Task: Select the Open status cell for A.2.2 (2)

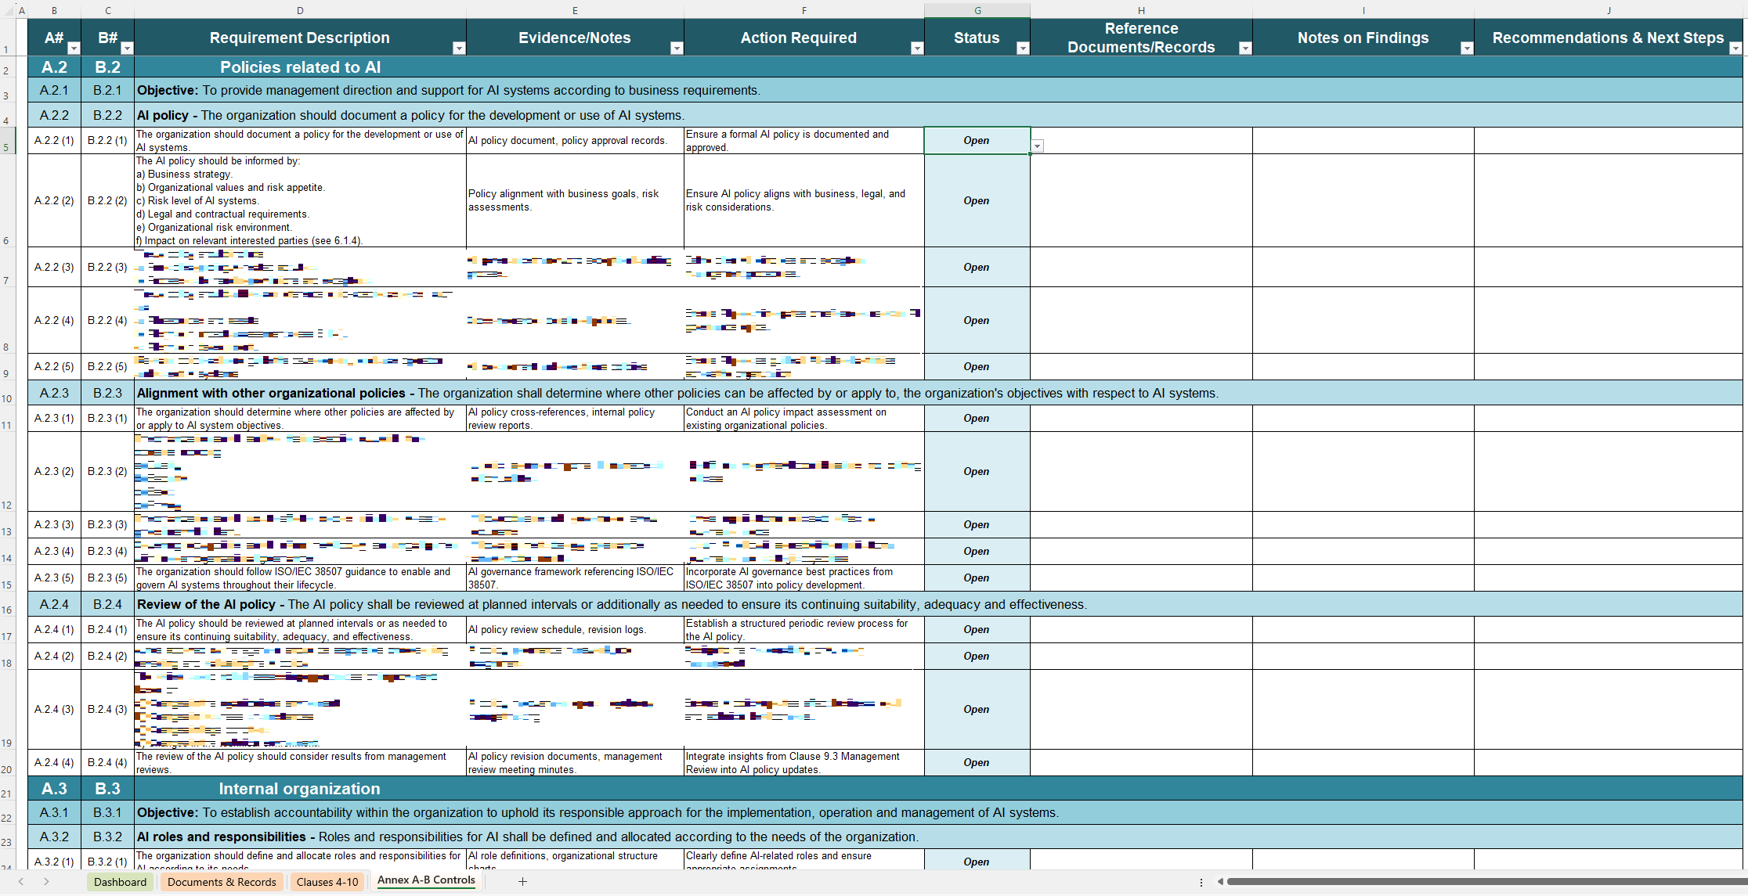Action: [977, 201]
